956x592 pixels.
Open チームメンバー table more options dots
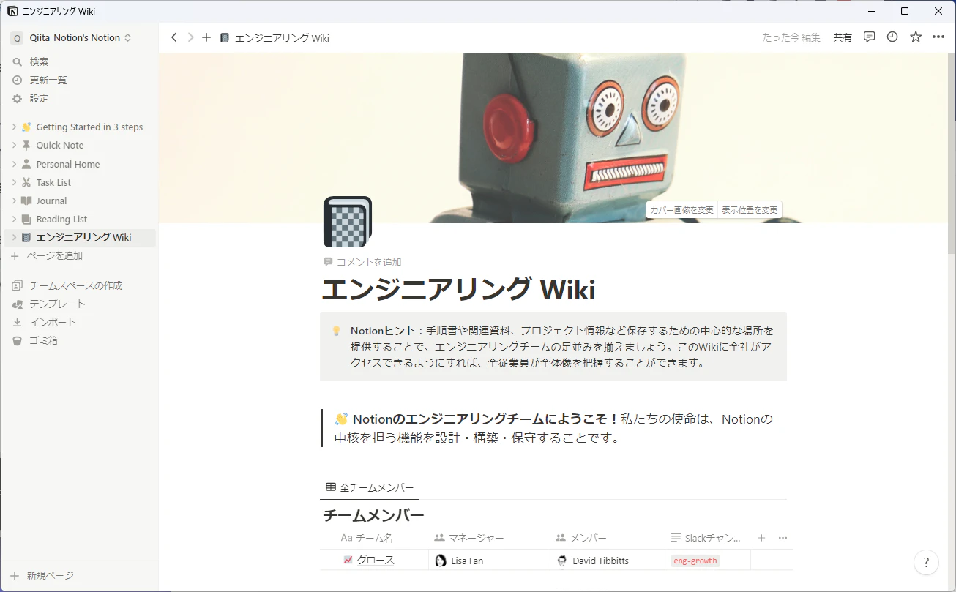coord(783,538)
